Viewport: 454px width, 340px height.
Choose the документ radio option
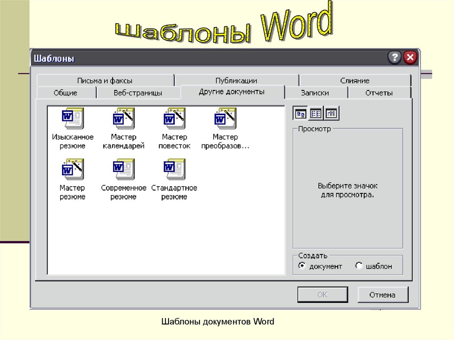[302, 266]
